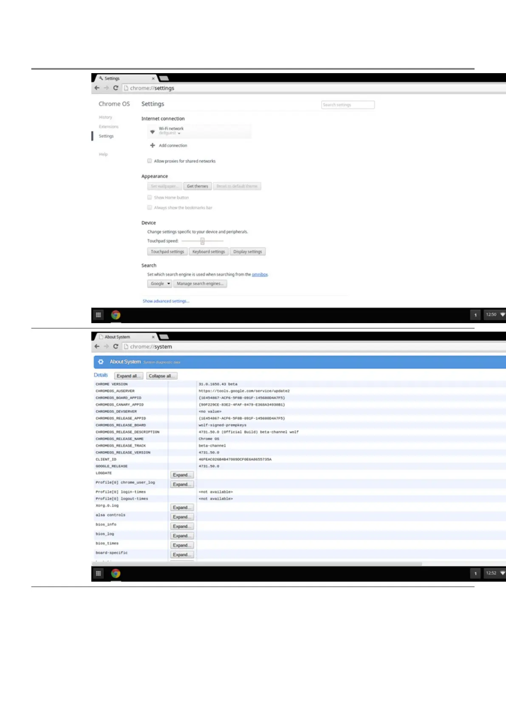Open Help in Chrome OS sidebar
The height and width of the screenshot is (716, 506).
pos(103,154)
